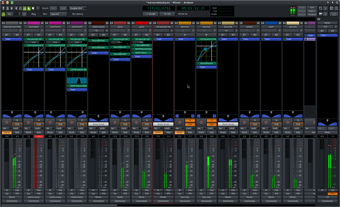Click phase invert Ø2 on vocal-harm2 strip

(82, 34)
